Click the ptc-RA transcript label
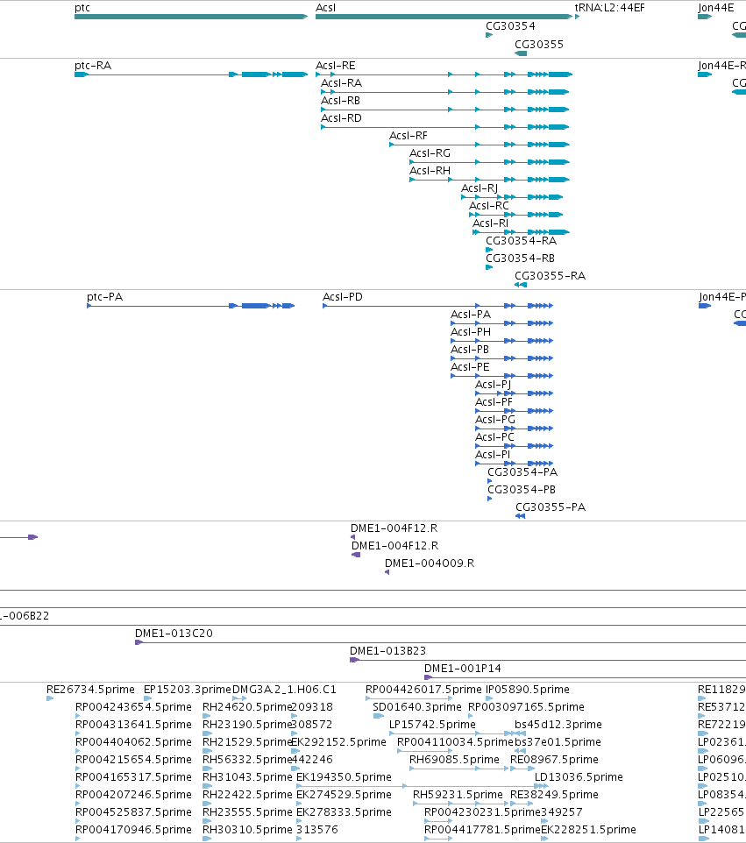The height and width of the screenshot is (843, 746). tap(93, 66)
